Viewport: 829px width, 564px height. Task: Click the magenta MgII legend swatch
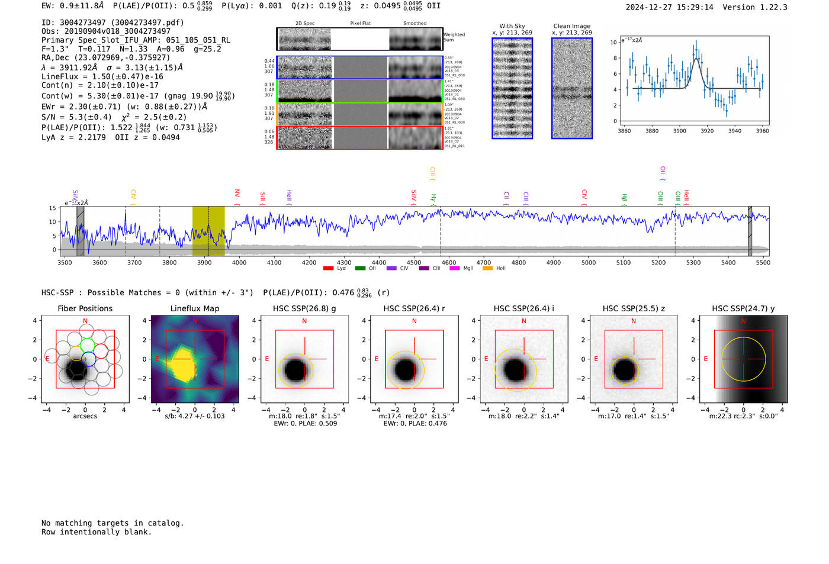click(x=455, y=268)
